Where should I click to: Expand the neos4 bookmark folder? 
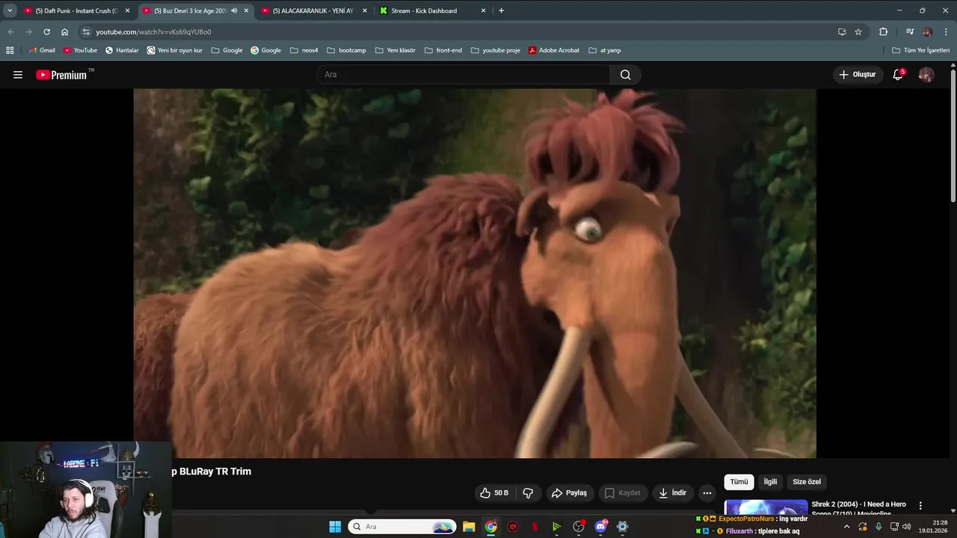[304, 50]
